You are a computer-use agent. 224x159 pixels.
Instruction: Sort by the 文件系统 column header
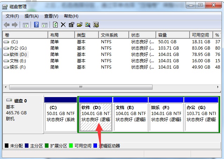pos(114,35)
